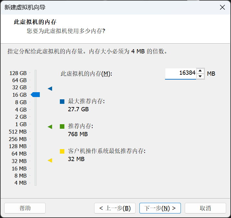Image resolution: width=231 pixels, height=218 pixels.
Task: Close the 新建虚拟机向导 dialog
Action: (x=222, y=7)
